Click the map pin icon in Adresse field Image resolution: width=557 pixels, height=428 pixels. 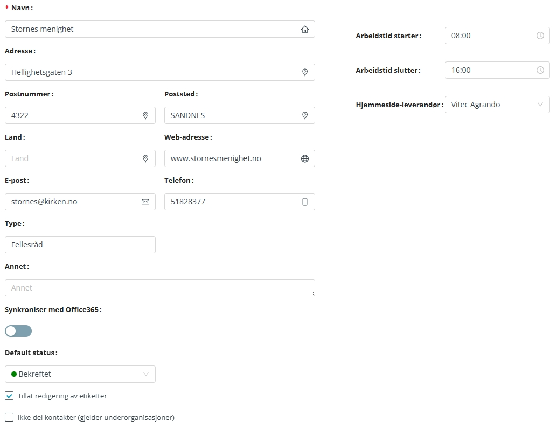[x=305, y=72]
